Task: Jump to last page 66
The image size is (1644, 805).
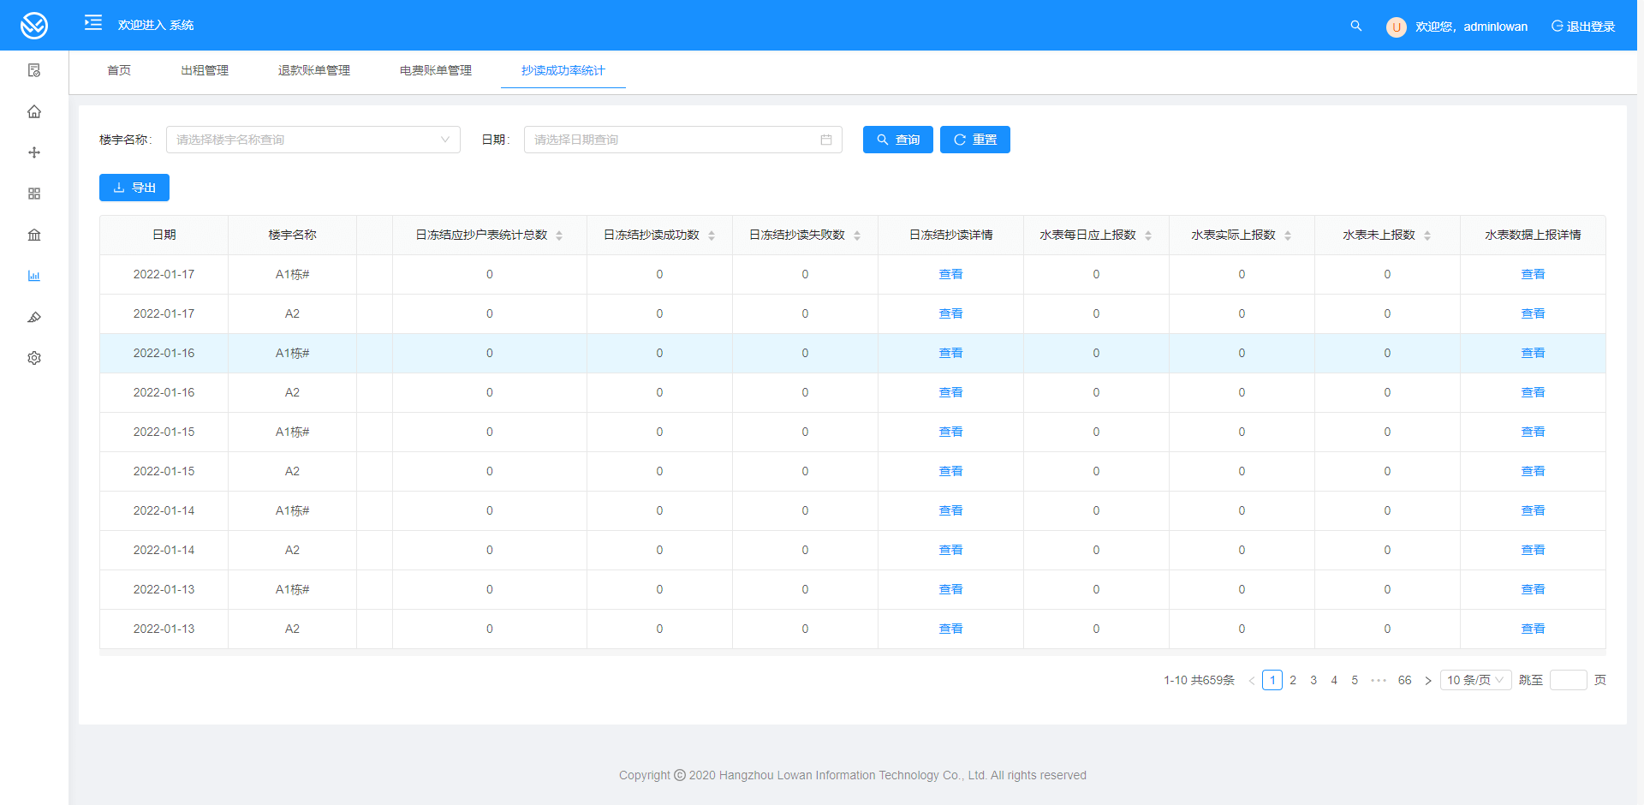Action: 1404,680
